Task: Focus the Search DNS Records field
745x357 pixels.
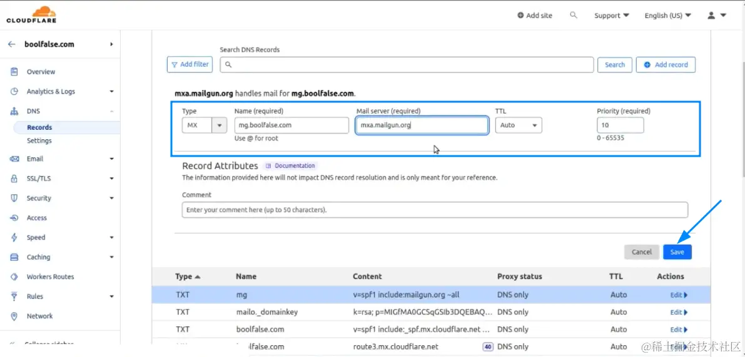Action: pos(407,65)
